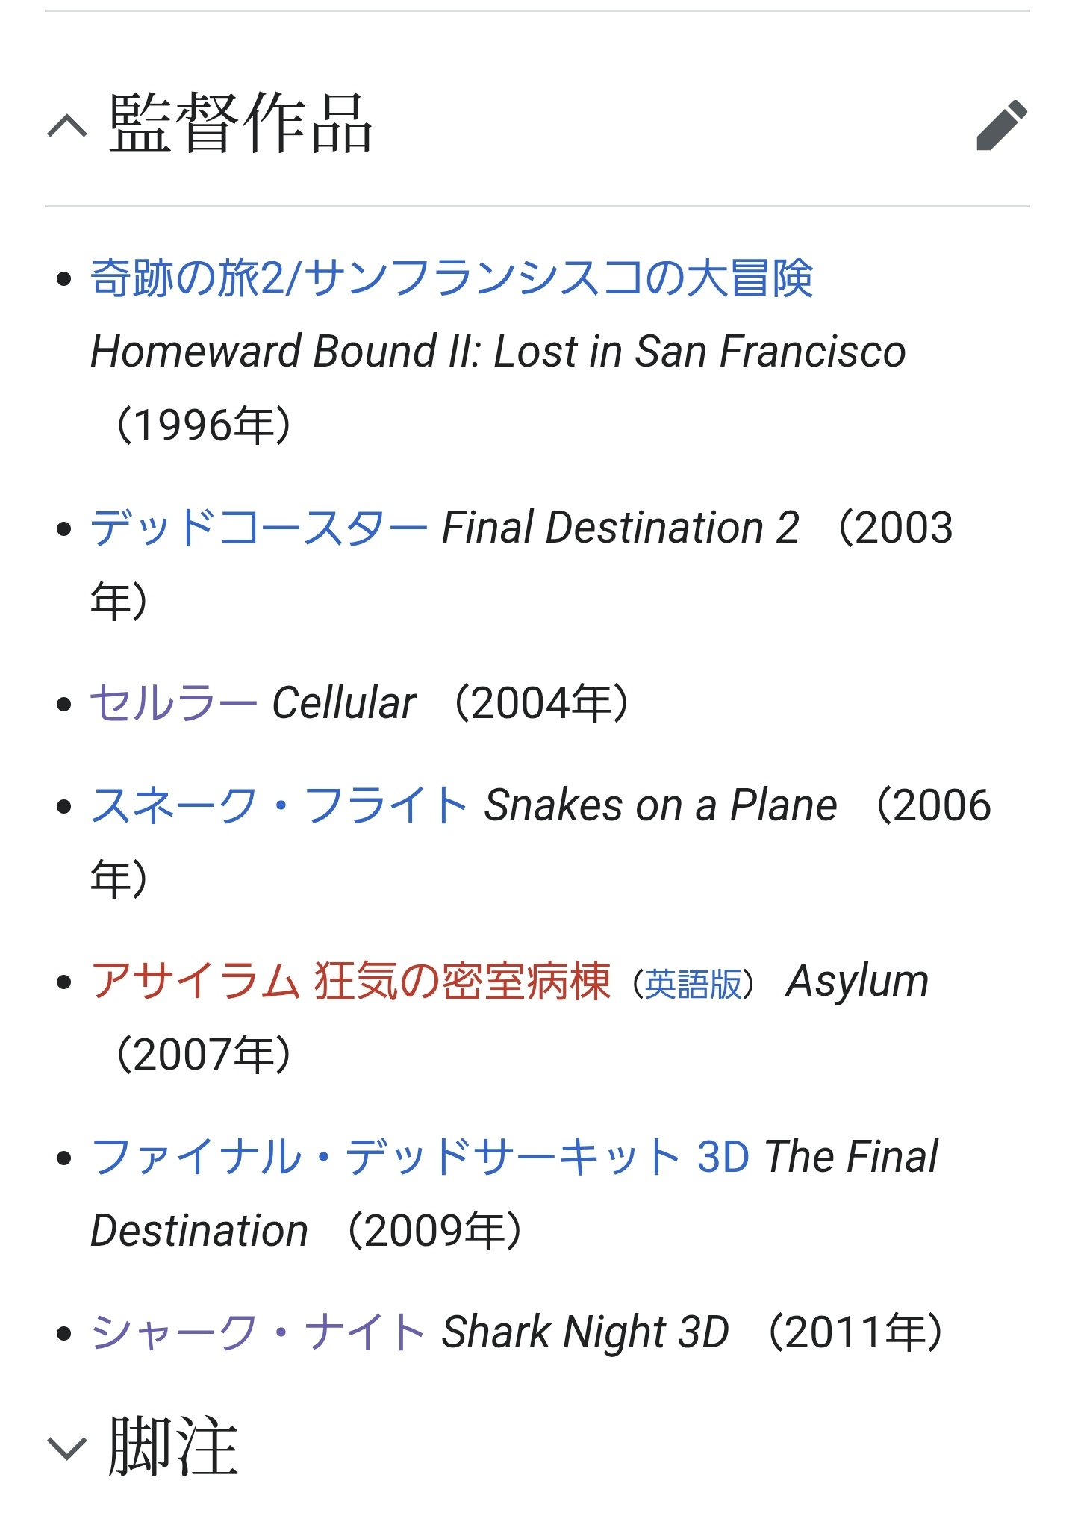Viewport: 1075px width, 1519px height.
Task: Open the デッドコースター article link
Action: (x=259, y=528)
